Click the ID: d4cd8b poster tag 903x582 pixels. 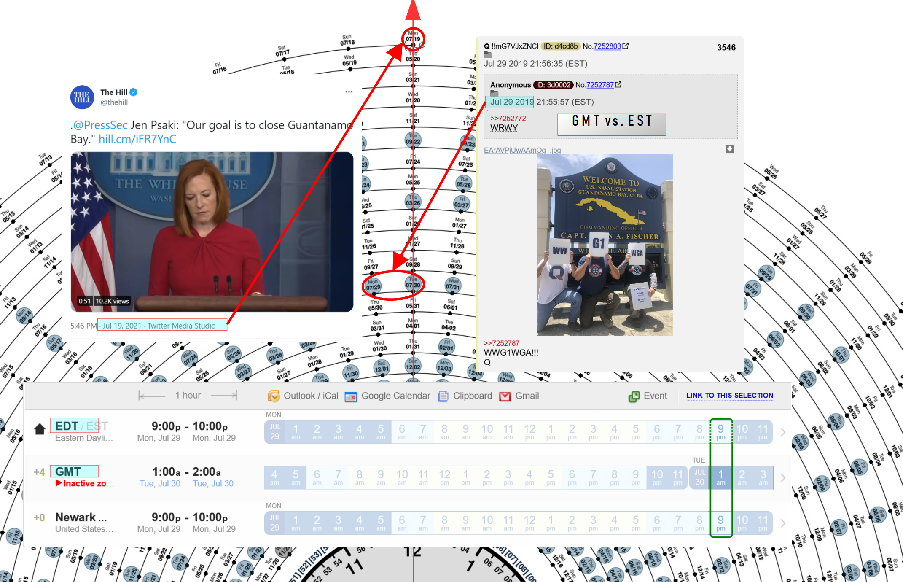click(560, 46)
